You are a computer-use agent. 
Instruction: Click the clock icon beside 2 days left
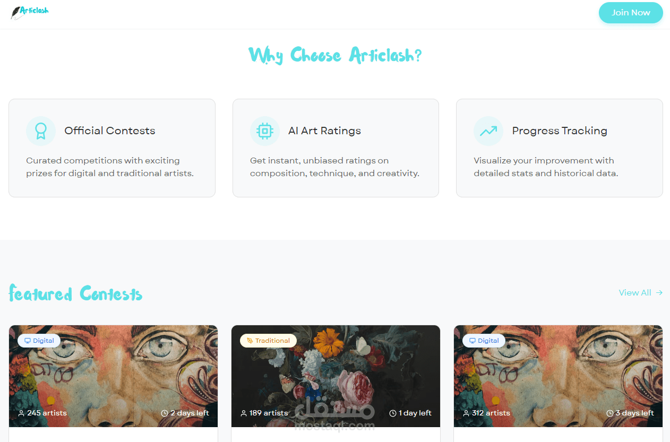click(x=165, y=413)
